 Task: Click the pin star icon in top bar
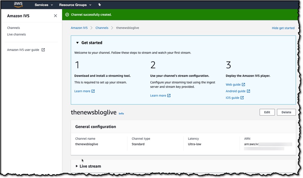pyautogui.click(x=100, y=4)
